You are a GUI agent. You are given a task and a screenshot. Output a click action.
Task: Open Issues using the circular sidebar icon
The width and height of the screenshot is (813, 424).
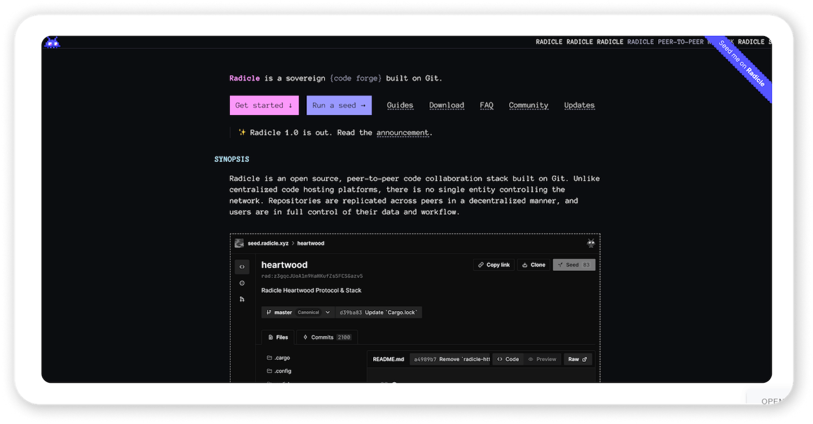pyautogui.click(x=242, y=282)
